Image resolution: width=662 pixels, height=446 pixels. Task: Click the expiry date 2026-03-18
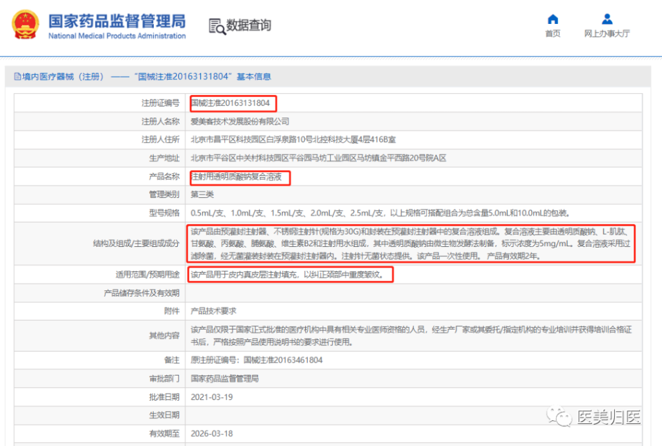coord(211,433)
